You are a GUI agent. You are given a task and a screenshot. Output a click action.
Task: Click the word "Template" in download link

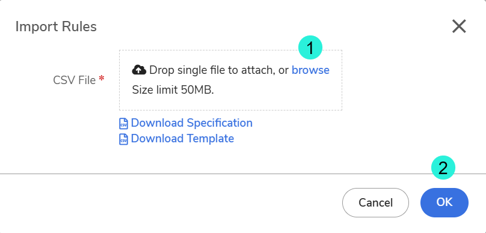coord(210,138)
